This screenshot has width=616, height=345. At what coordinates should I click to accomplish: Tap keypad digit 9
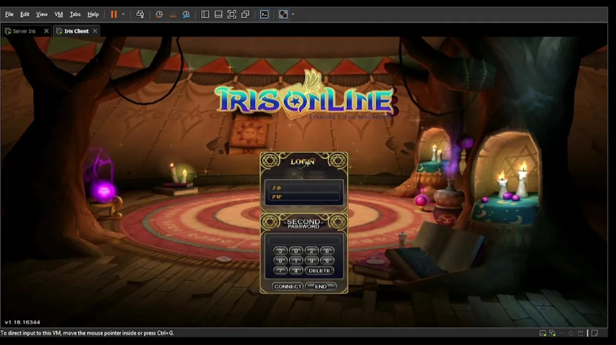click(x=312, y=261)
